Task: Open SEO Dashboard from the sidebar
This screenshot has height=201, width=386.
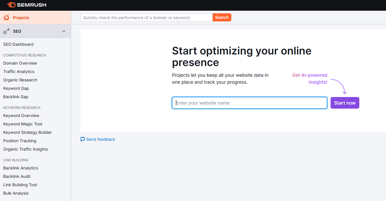Action: (18, 44)
